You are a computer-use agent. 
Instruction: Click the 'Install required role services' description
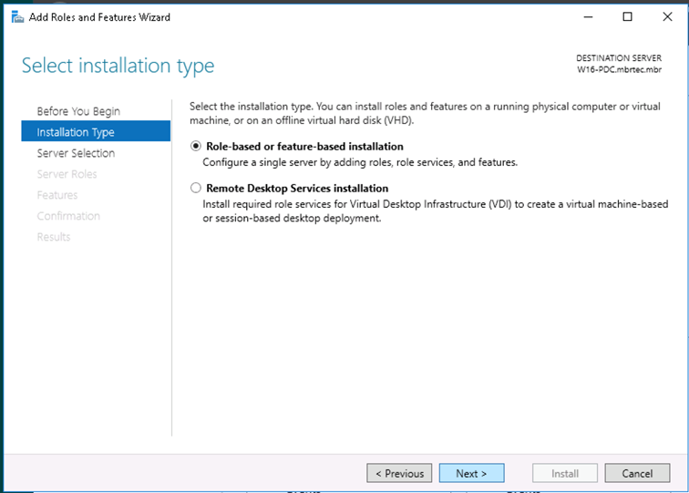pyautogui.click(x=436, y=211)
